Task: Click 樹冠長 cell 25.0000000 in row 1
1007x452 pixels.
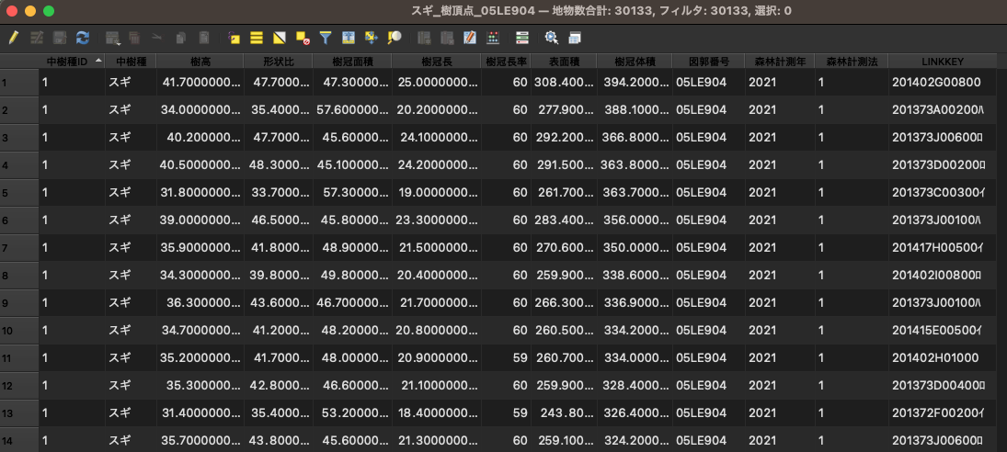Action: 436,83
